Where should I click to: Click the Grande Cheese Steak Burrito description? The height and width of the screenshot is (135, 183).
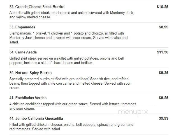tap(71, 15)
